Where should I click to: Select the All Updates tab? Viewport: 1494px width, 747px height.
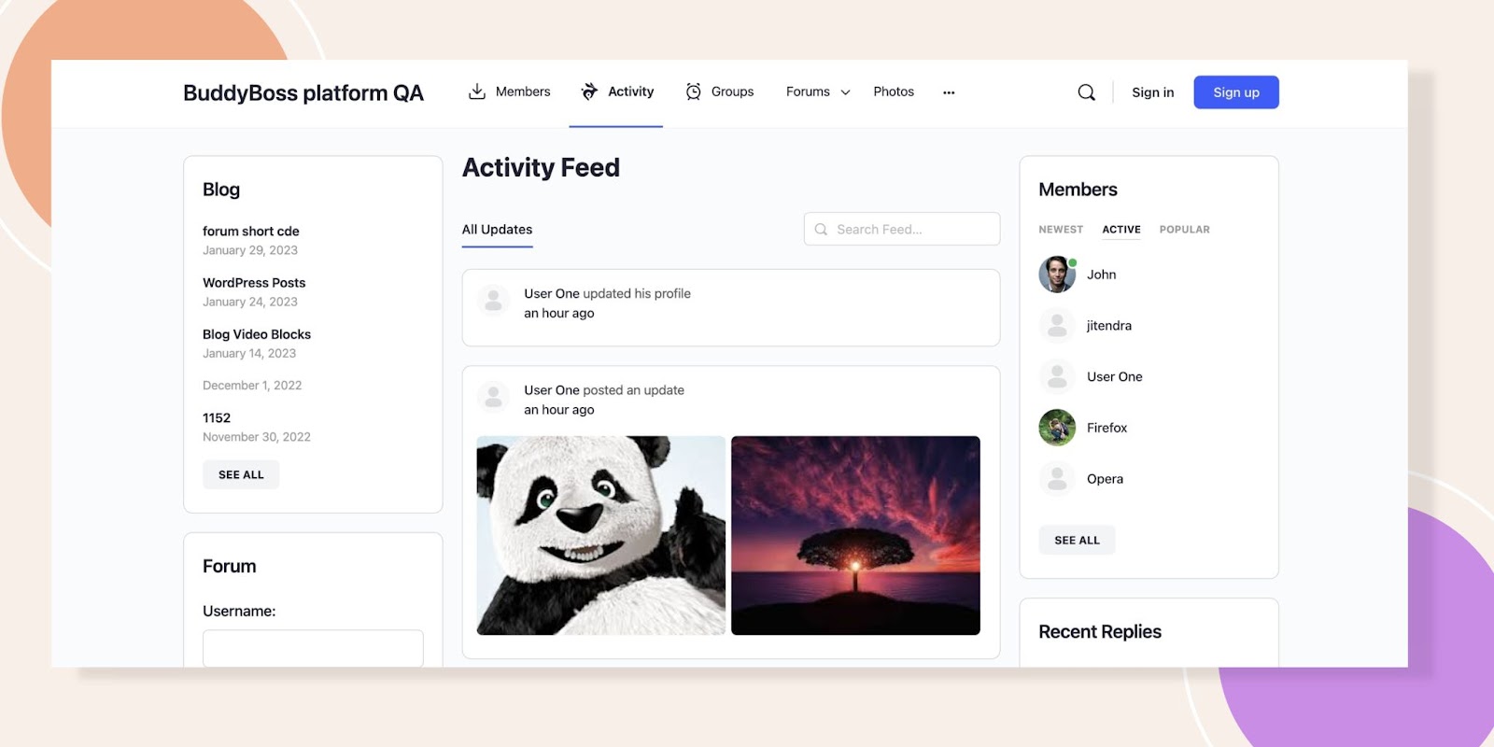(x=497, y=230)
